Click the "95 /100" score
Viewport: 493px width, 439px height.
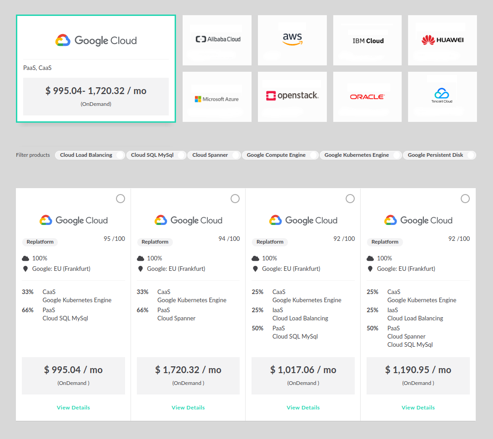[115, 239]
